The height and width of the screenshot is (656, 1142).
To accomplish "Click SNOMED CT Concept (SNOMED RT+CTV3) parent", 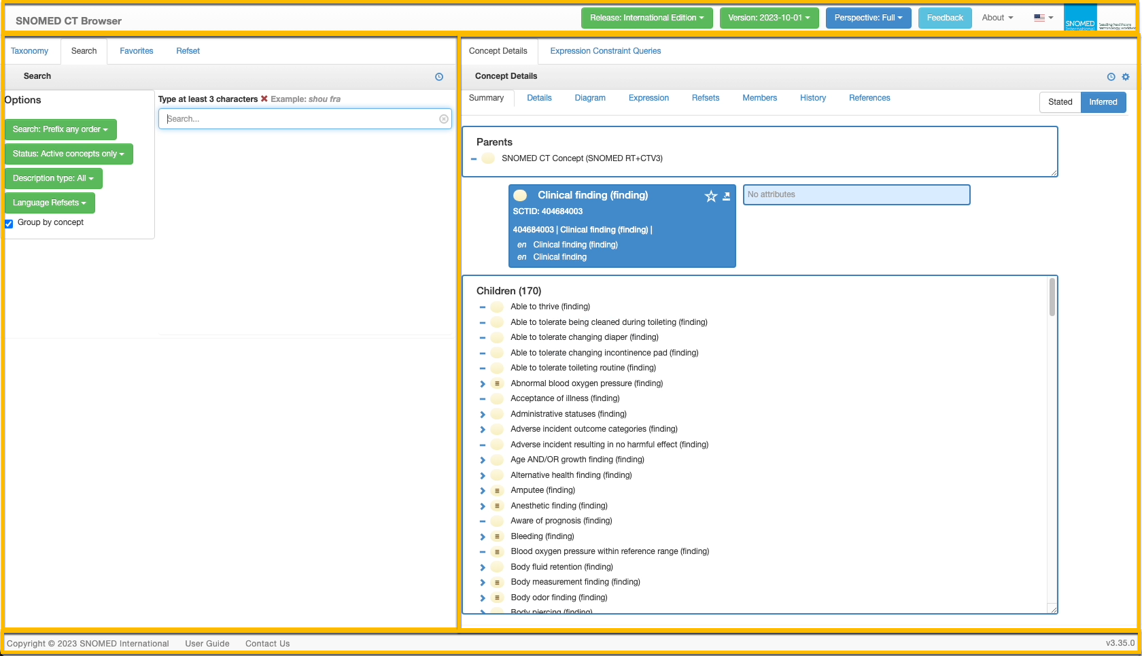I will tap(582, 158).
